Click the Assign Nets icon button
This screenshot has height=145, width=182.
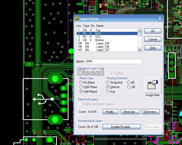pyautogui.click(x=153, y=85)
